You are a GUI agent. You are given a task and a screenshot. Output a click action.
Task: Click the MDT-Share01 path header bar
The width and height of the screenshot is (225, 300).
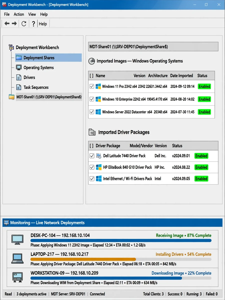[153, 46]
